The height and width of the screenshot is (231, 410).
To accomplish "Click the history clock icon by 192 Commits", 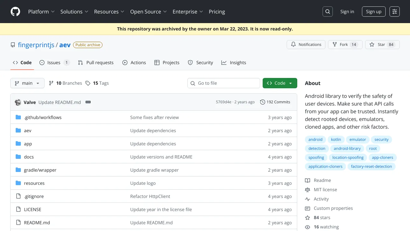I will coord(263,102).
